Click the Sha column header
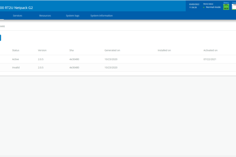Screen dimensions: 236x157 [71, 50]
